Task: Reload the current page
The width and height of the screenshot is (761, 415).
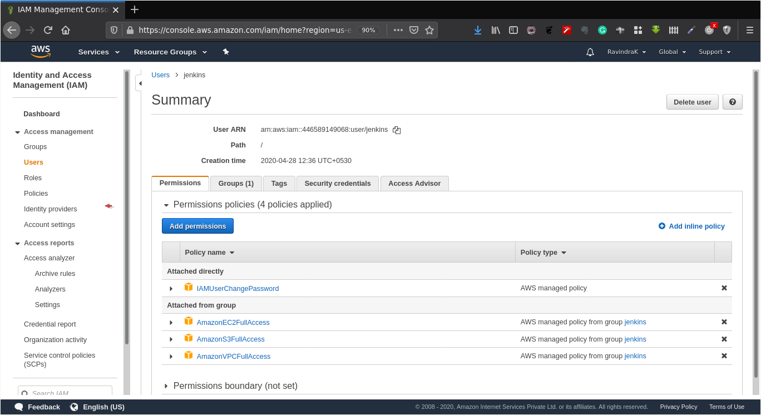Action: pyautogui.click(x=48, y=30)
